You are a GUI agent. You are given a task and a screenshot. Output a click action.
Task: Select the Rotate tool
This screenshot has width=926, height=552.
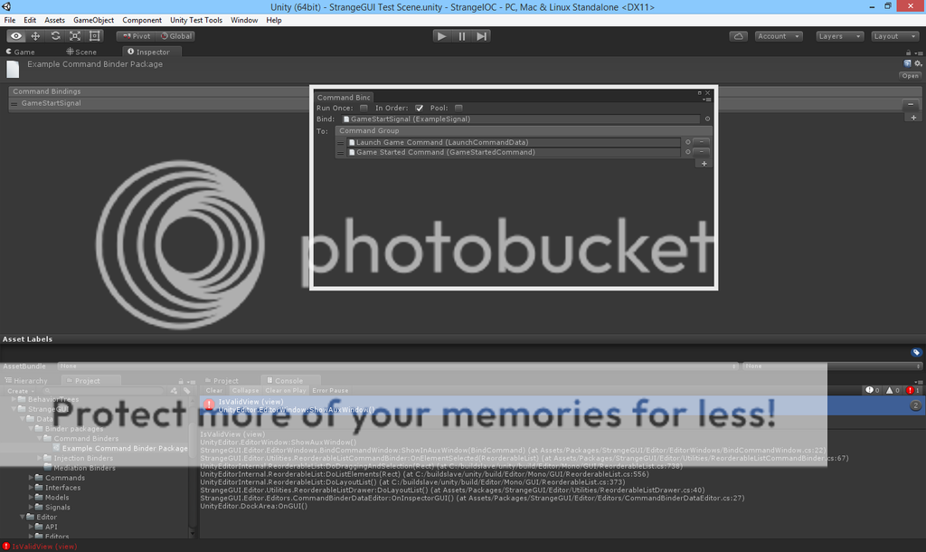click(x=54, y=35)
